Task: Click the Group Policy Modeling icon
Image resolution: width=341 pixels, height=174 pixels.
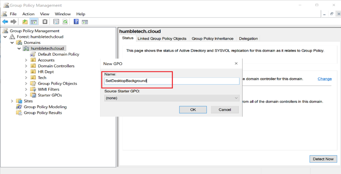Action: 19,107
